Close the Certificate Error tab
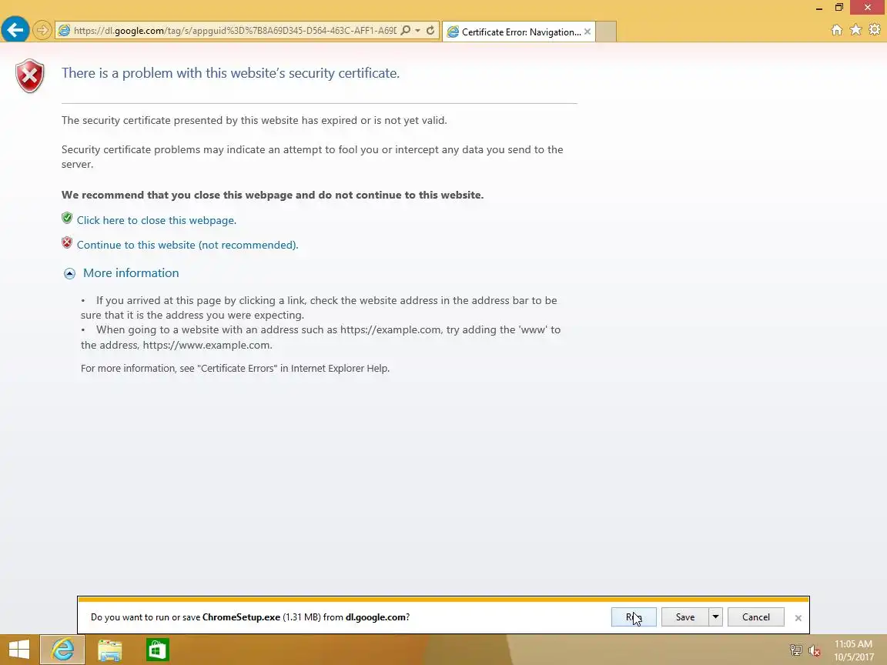887x665 pixels. 587,32
